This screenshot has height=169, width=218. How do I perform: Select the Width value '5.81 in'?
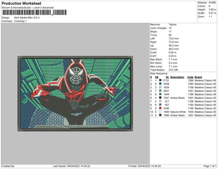213,13
